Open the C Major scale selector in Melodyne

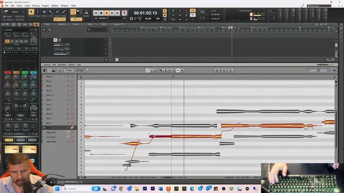[x=69, y=70]
